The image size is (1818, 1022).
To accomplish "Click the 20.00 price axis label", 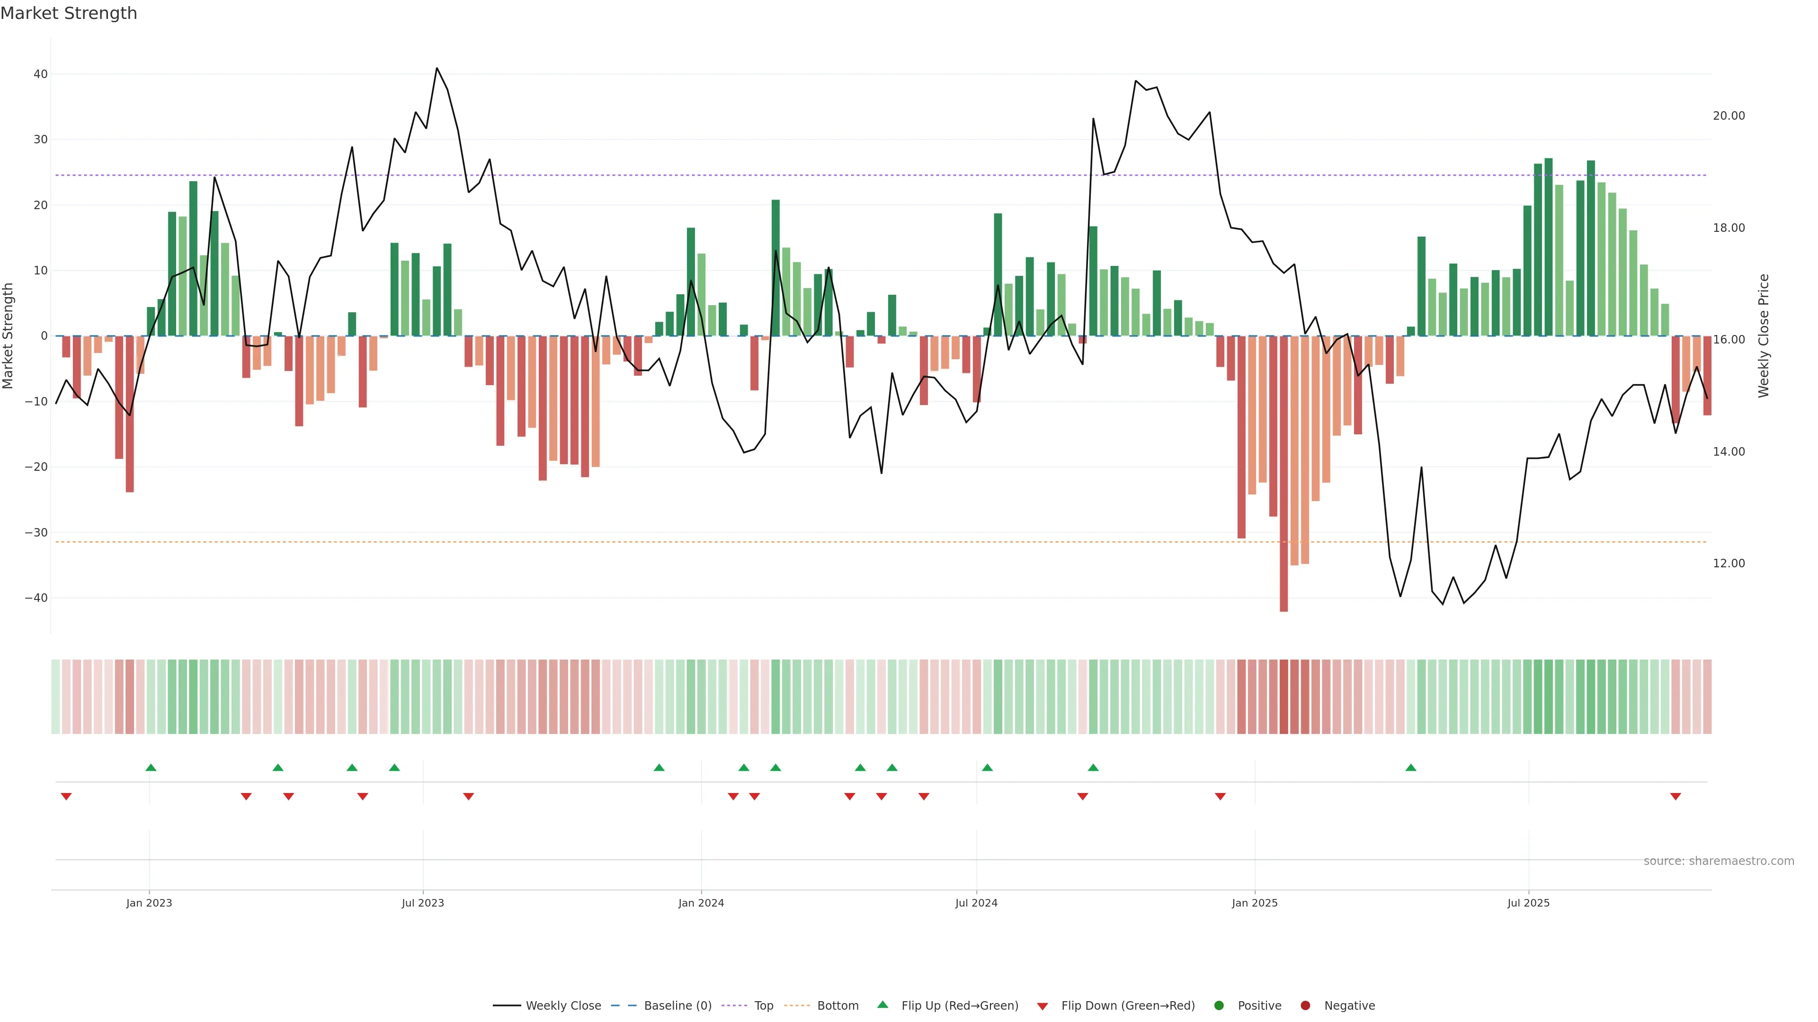I will coord(1729,115).
